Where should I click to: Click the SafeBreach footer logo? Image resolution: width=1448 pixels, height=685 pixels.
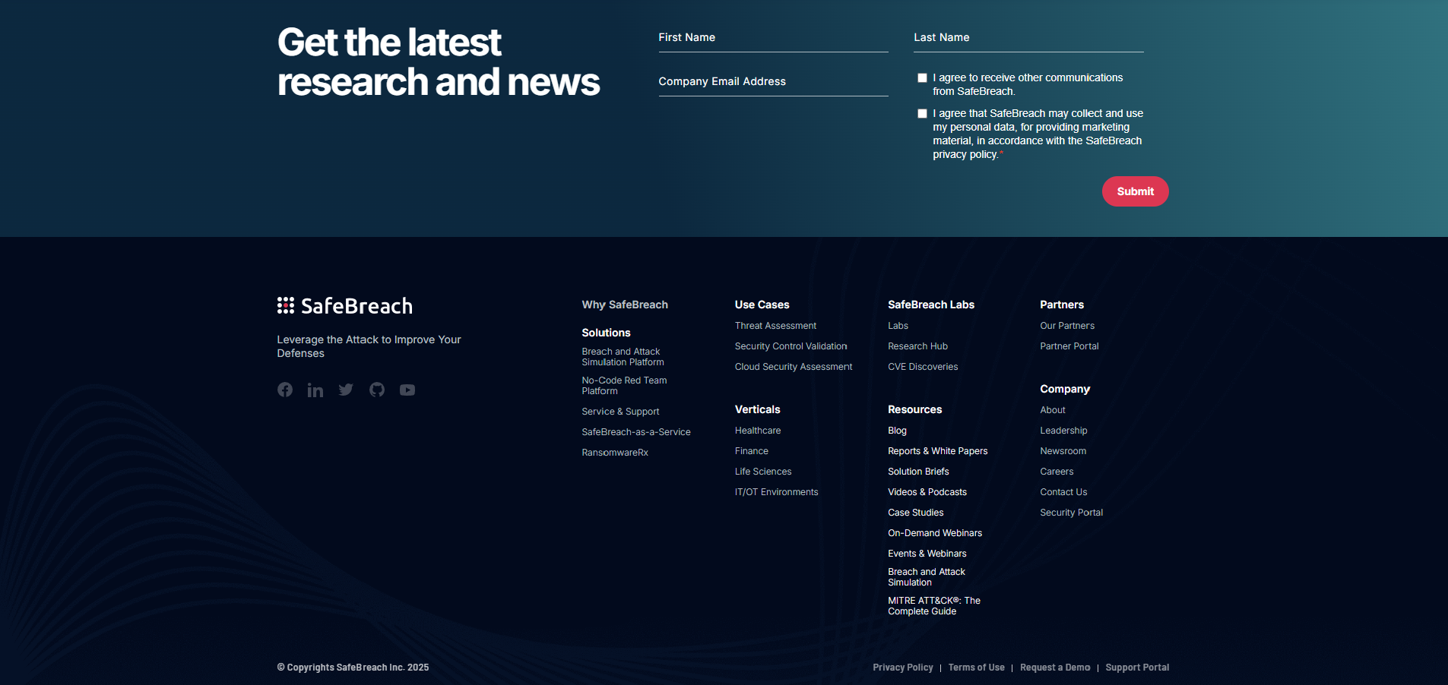point(345,306)
